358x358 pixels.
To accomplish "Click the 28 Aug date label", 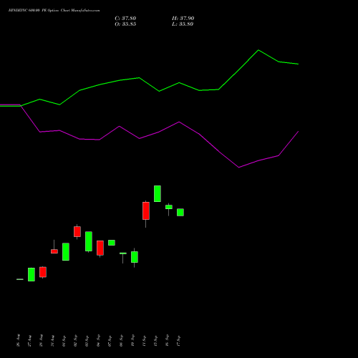I will click(42, 340).
